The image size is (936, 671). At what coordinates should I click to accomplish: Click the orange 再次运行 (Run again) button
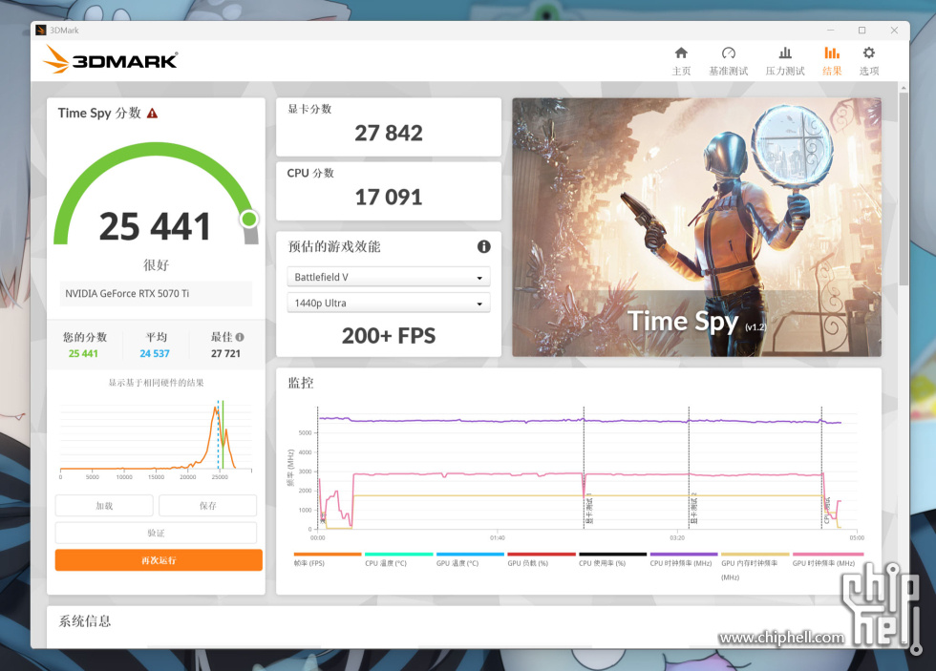pyautogui.click(x=159, y=560)
